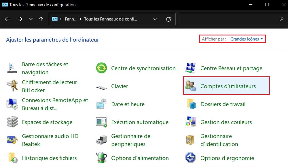Click the Options d'alimentation battery icon
The height and width of the screenshot is (168, 288).
101,158
